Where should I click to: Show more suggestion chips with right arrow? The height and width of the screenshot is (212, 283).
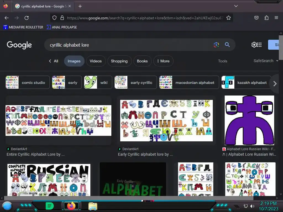[275, 83]
